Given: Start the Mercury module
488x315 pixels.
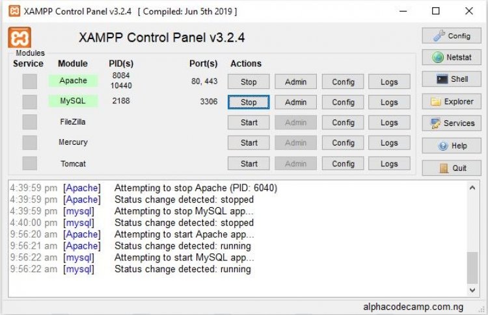Looking at the screenshot, I should click(x=249, y=143).
